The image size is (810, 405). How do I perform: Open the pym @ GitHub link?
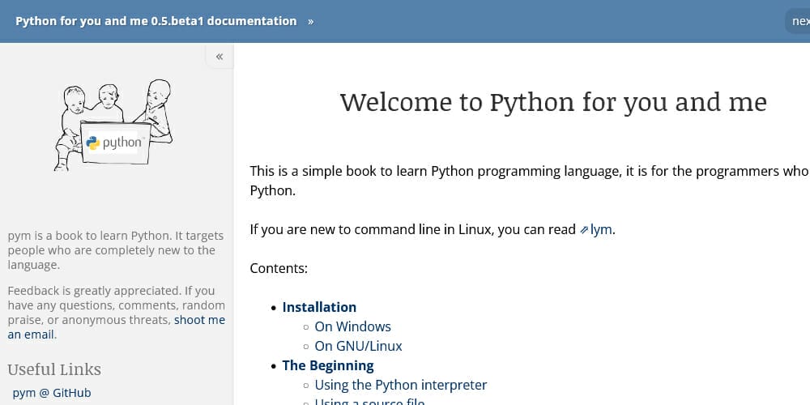[52, 393]
